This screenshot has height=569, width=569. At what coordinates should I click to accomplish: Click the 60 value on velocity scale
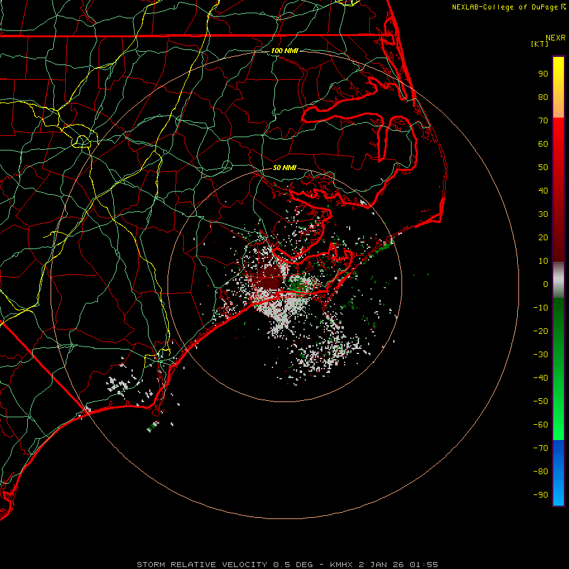point(543,144)
